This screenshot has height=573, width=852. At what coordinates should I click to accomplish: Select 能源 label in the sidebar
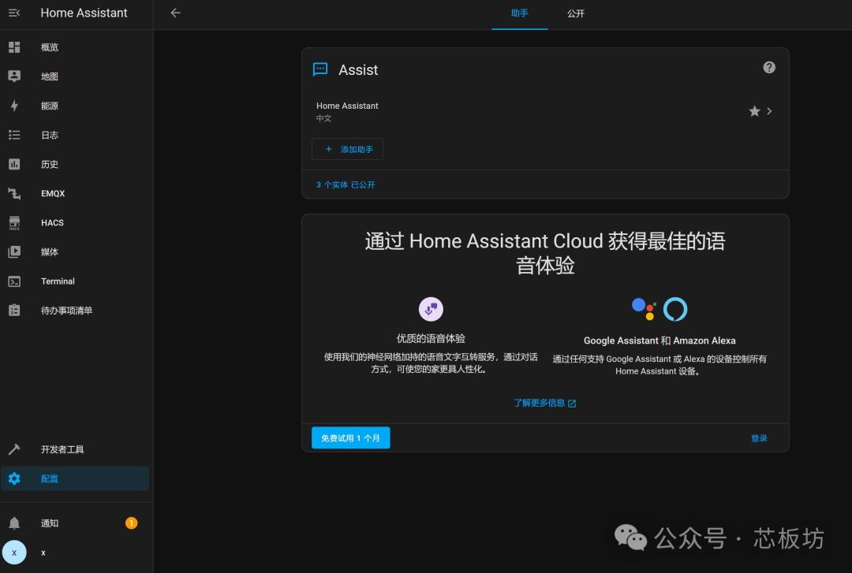(x=50, y=106)
